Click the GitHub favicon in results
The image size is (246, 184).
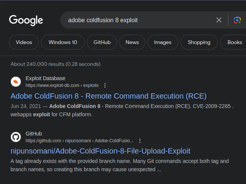[16, 137]
